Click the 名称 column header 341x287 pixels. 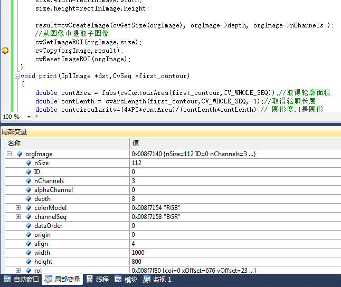[68, 143]
